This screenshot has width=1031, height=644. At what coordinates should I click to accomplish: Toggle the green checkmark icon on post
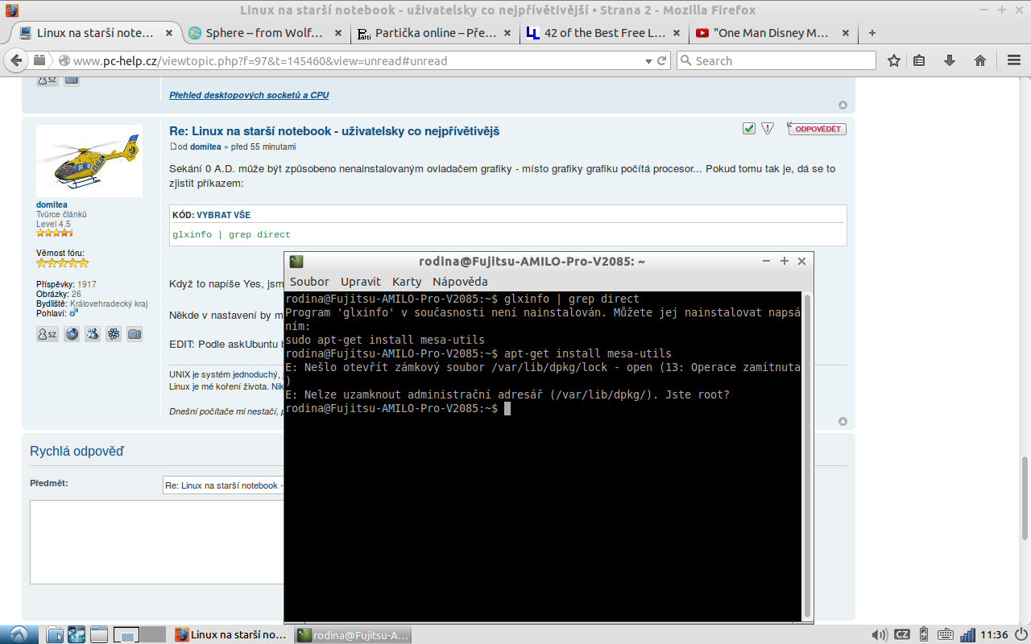(749, 129)
